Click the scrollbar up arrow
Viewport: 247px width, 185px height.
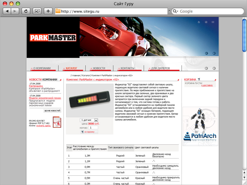pyautogui.click(x=244, y=173)
